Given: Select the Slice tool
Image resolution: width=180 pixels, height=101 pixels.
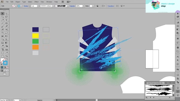Looking at the screenshot, I should coord(6,53).
